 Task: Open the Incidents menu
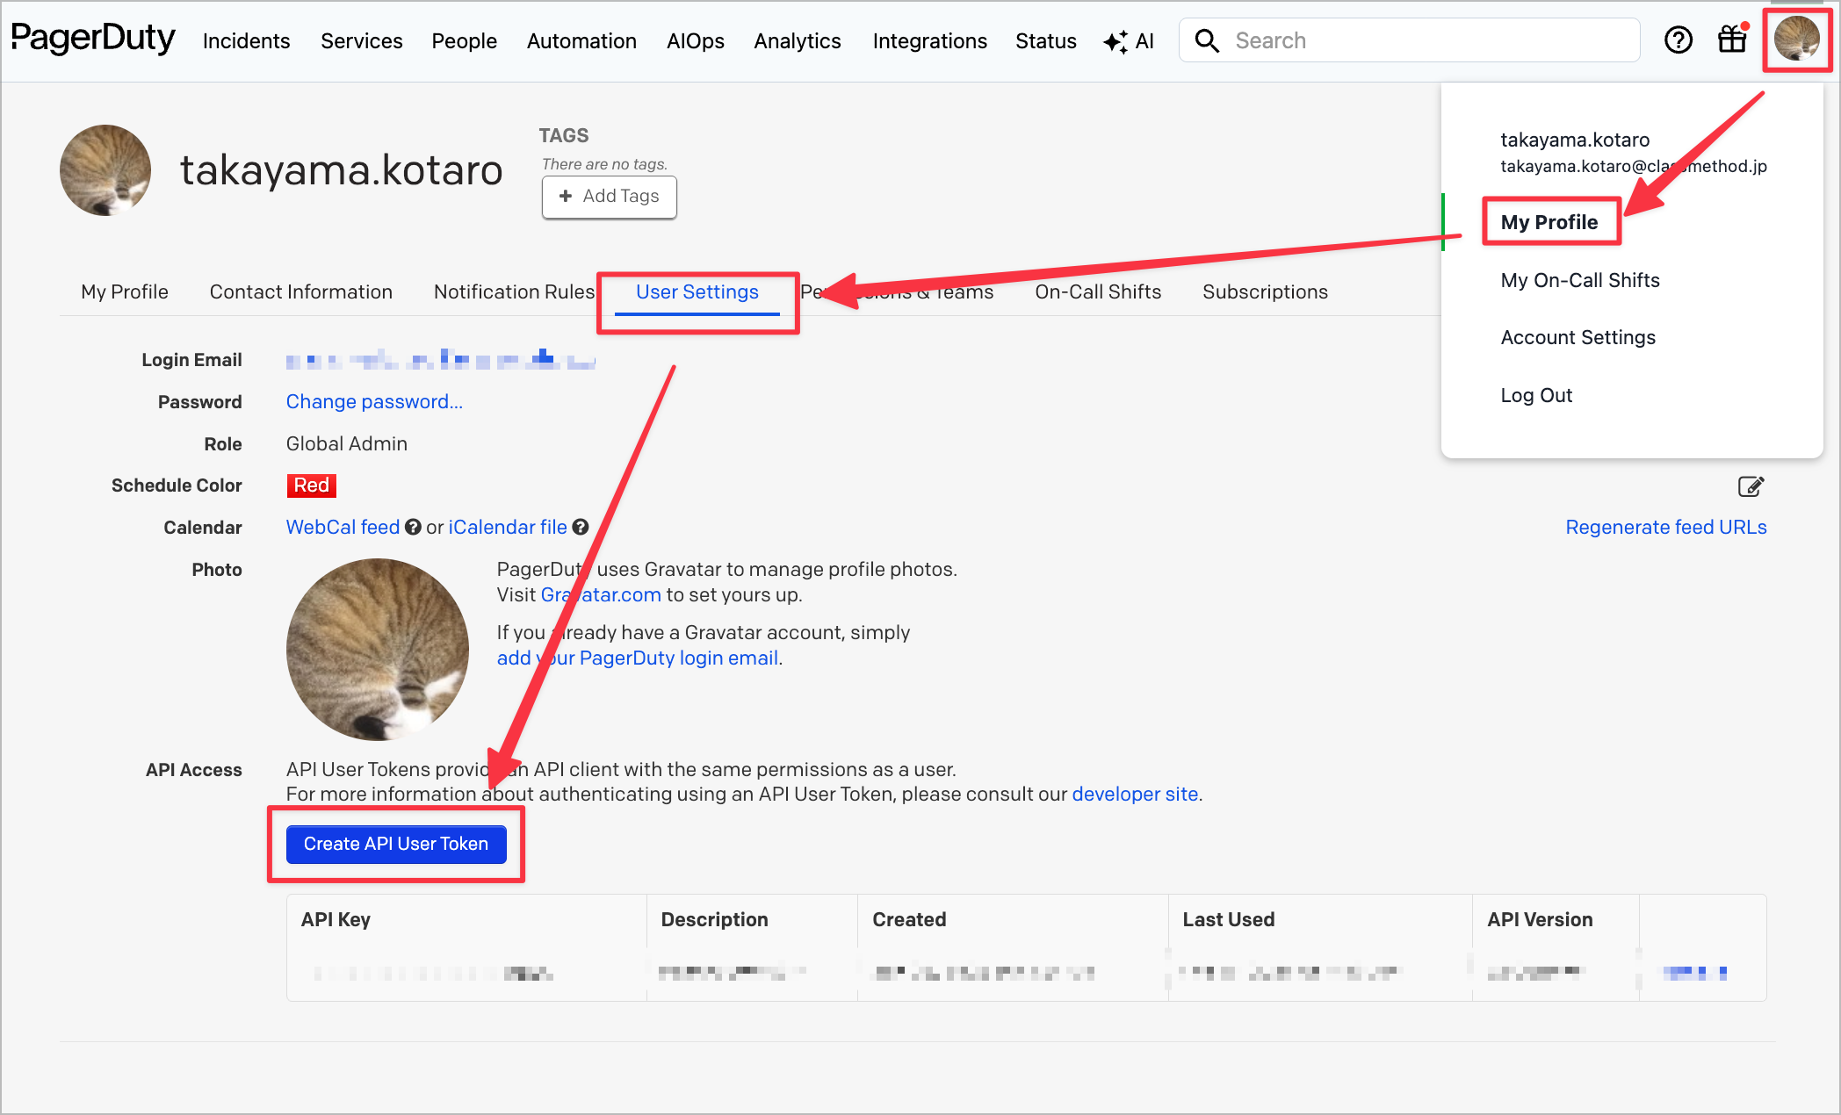point(246,41)
